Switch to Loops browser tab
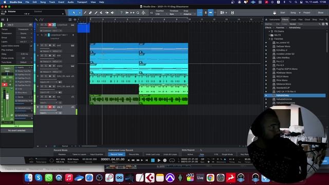Viewport: 329px width, 185px height. [x=293, y=20]
